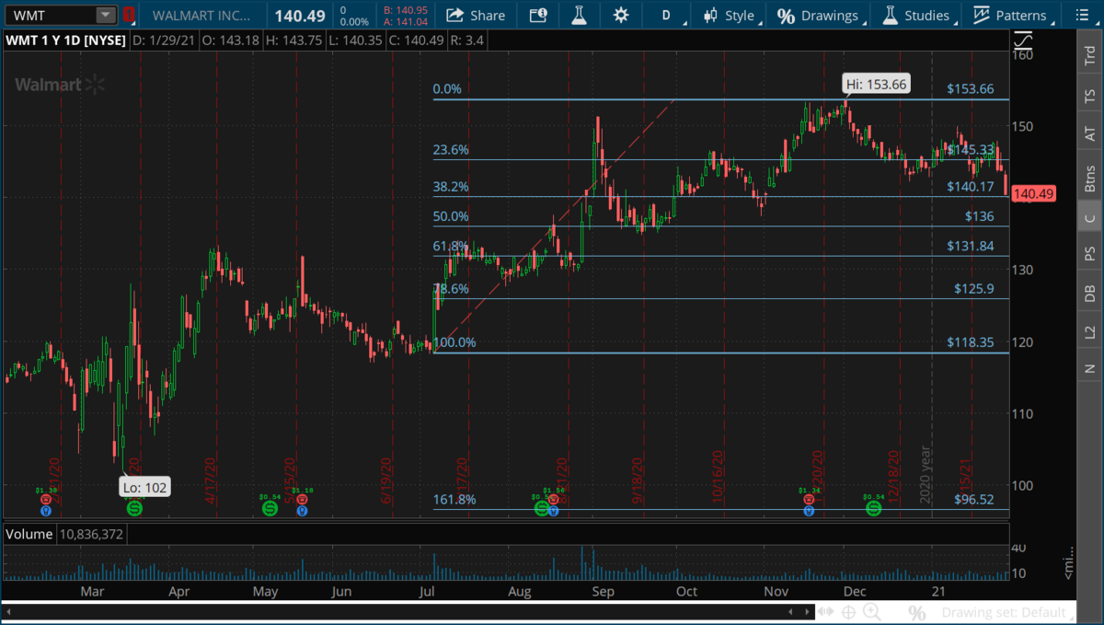Open chart settings gear icon
The width and height of the screenshot is (1104, 625).
621,15
